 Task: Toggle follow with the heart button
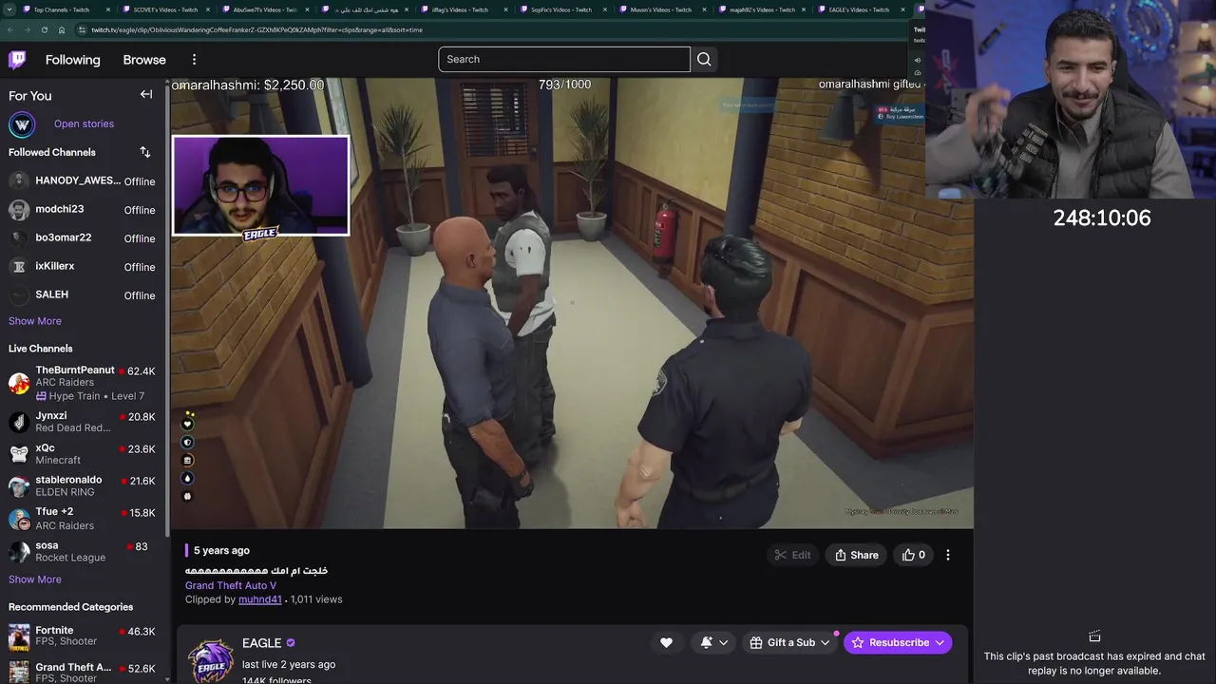point(666,643)
